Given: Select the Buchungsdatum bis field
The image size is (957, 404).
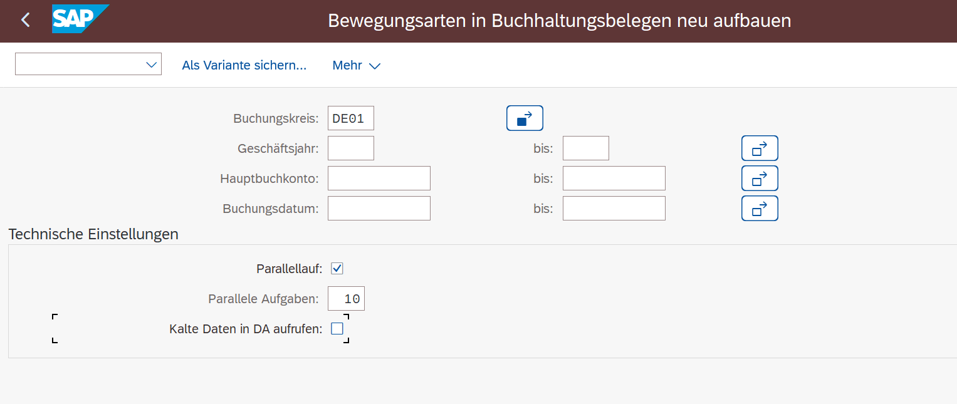Looking at the screenshot, I should pyautogui.click(x=614, y=209).
